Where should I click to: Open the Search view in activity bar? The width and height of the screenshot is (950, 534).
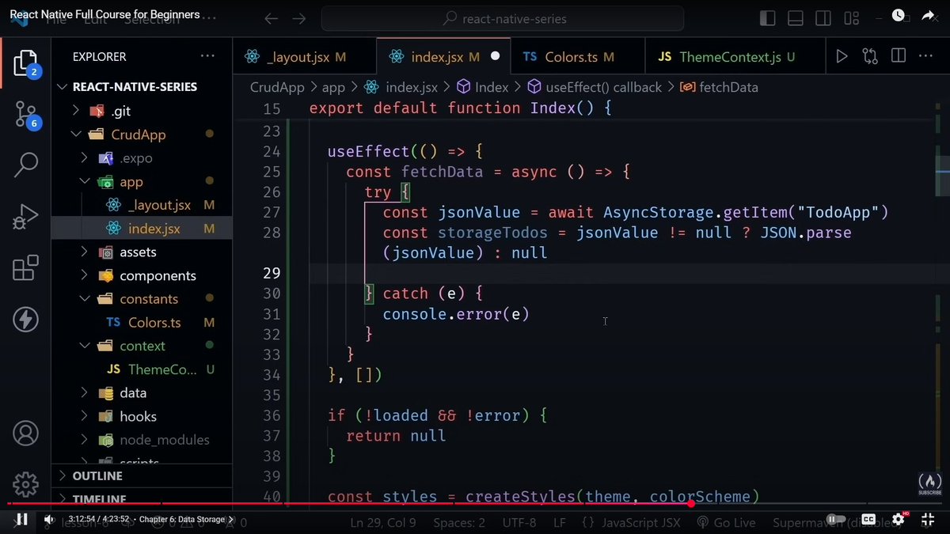(x=25, y=165)
